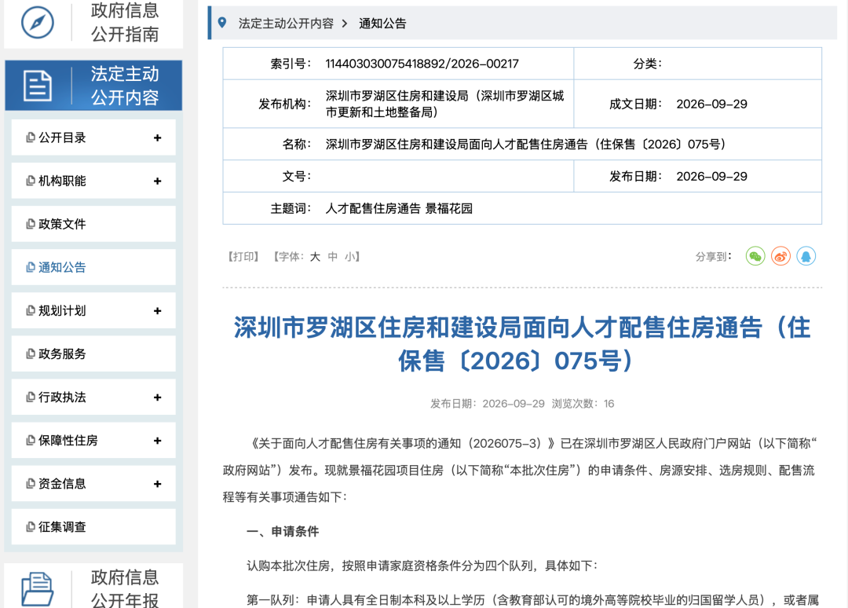Click the page icon beside 公开目录
Screen dimensions: 848x608
pos(31,137)
